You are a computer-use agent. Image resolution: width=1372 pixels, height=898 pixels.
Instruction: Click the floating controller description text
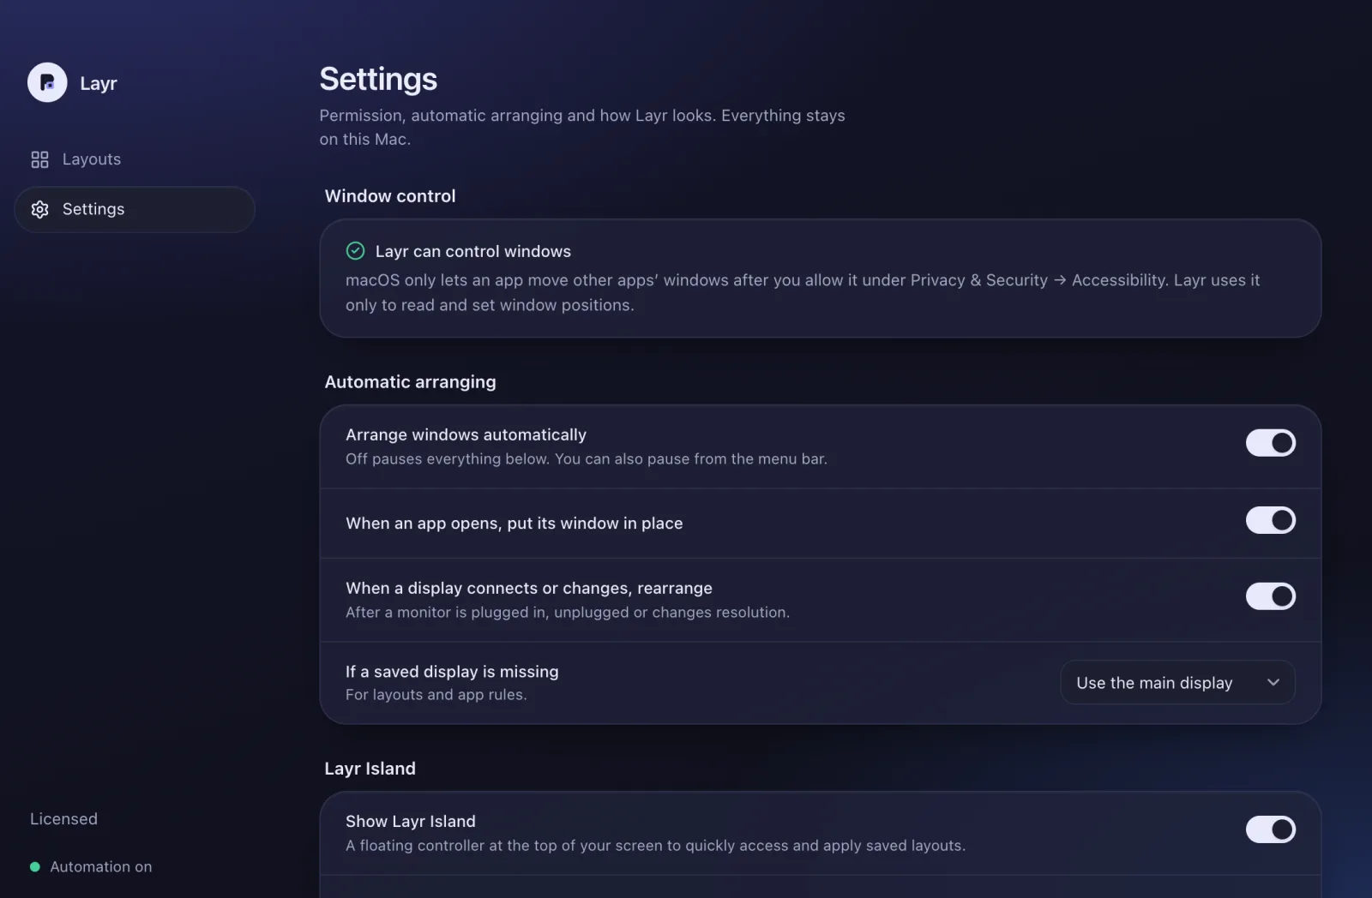(655, 846)
